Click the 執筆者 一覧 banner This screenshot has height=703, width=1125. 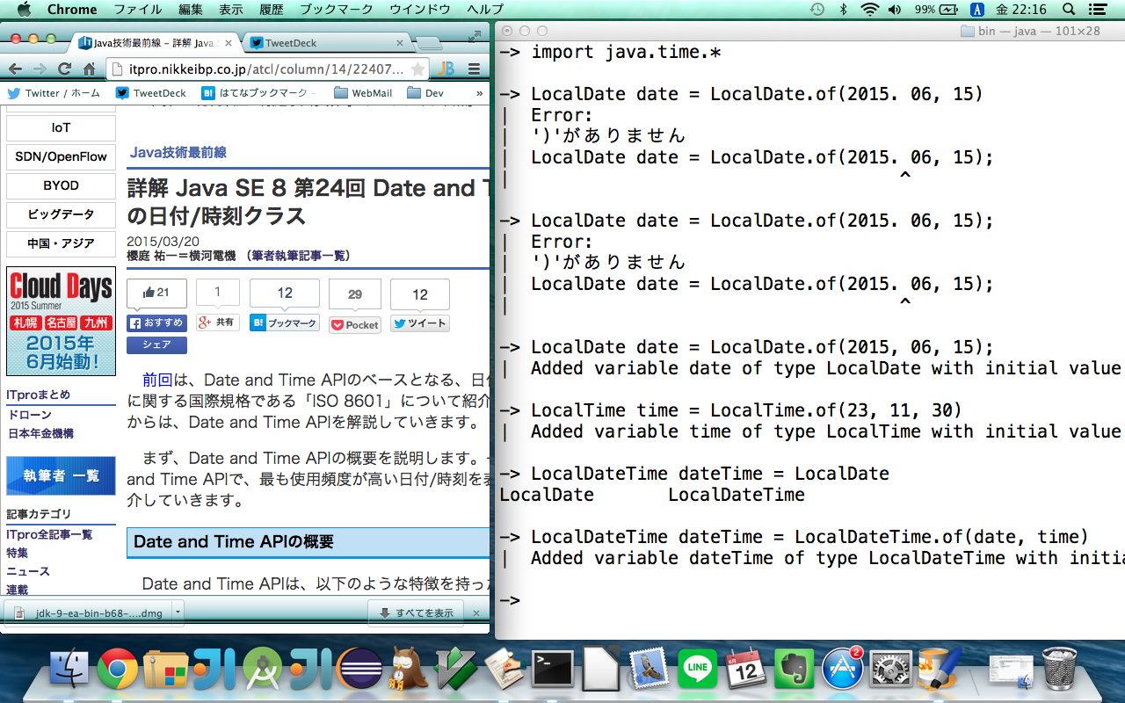61,476
